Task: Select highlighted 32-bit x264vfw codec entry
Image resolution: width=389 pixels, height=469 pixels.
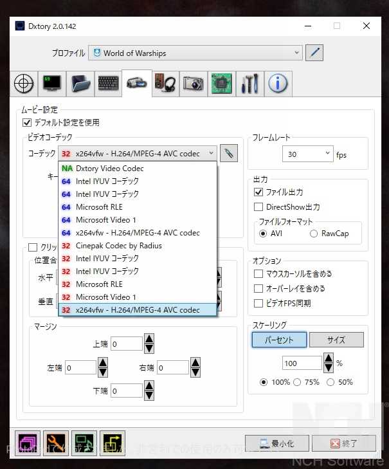Action: pyautogui.click(x=137, y=310)
